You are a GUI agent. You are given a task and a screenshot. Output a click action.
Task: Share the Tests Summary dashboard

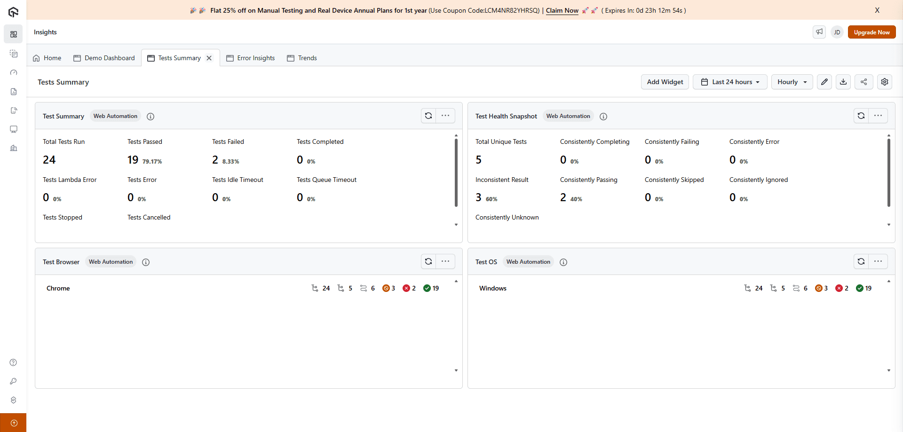tap(864, 82)
